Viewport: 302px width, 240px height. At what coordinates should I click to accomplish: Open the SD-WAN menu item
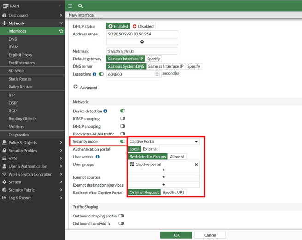tap(17, 71)
